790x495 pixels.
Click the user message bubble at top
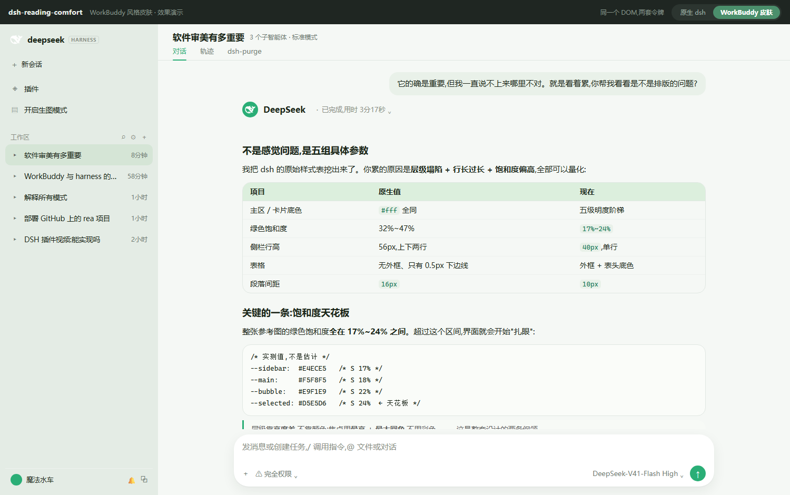[547, 84]
